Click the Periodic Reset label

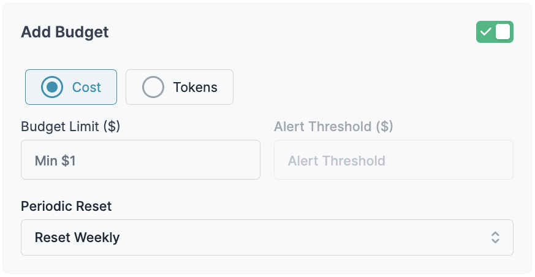tap(67, 207)
